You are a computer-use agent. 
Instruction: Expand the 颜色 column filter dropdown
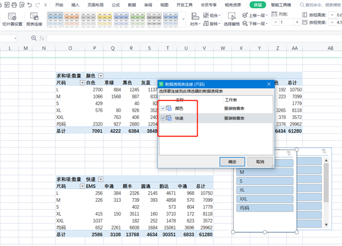(x=100, y=76)
